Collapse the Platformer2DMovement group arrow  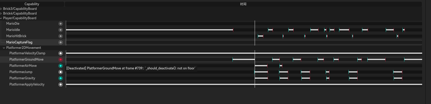click(4, 48)
